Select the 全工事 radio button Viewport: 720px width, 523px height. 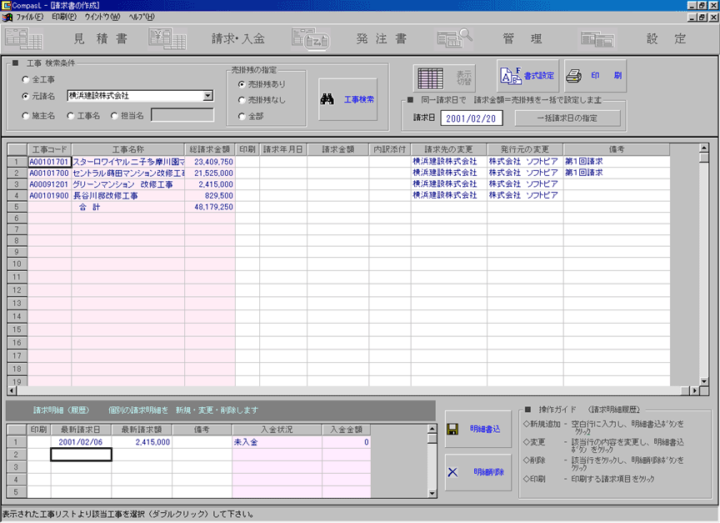tap(26, 79)
